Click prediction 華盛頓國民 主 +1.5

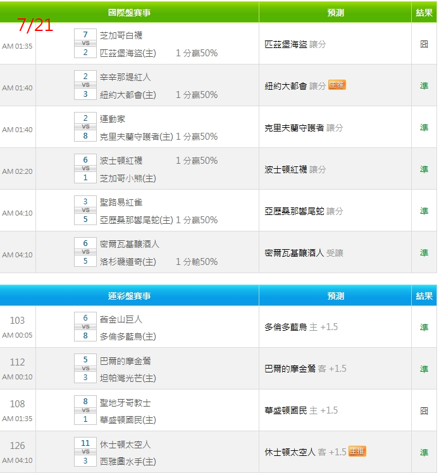(301, 410)
